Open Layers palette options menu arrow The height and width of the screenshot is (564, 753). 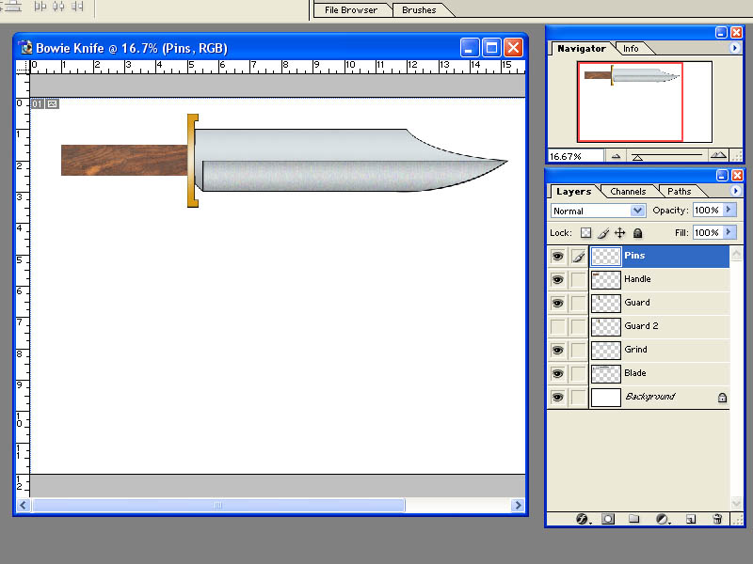pyautogui.click(x=735, y=191)
